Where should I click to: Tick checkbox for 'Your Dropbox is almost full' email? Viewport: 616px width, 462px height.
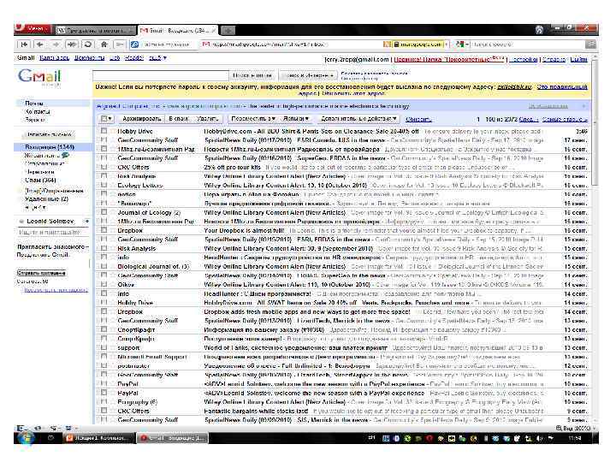104,230
